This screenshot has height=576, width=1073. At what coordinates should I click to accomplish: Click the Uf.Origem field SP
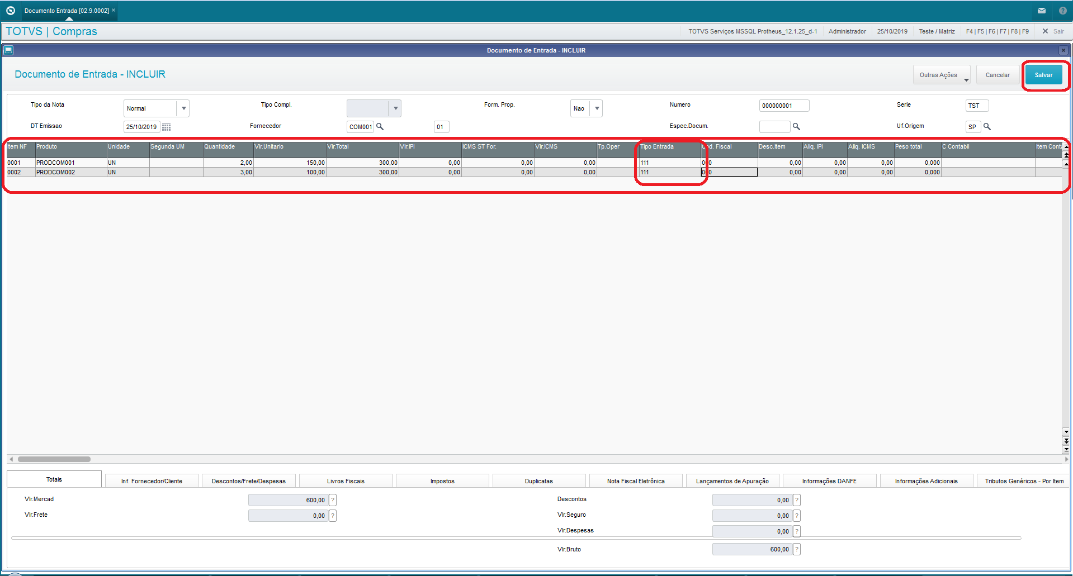973,127
